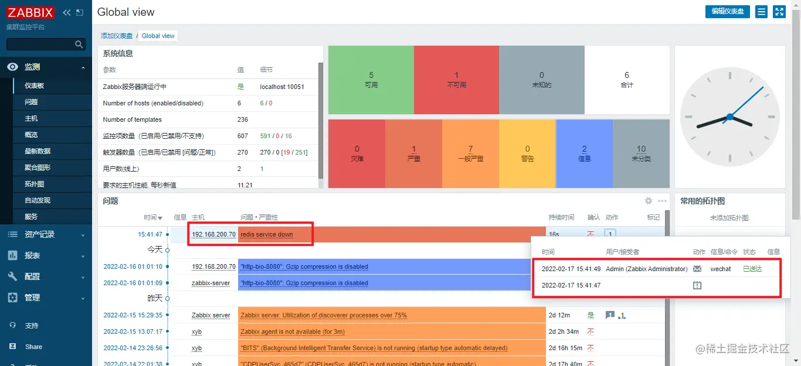
Task: Click the 警告 severity tile
Action: (x=527, y=153)
